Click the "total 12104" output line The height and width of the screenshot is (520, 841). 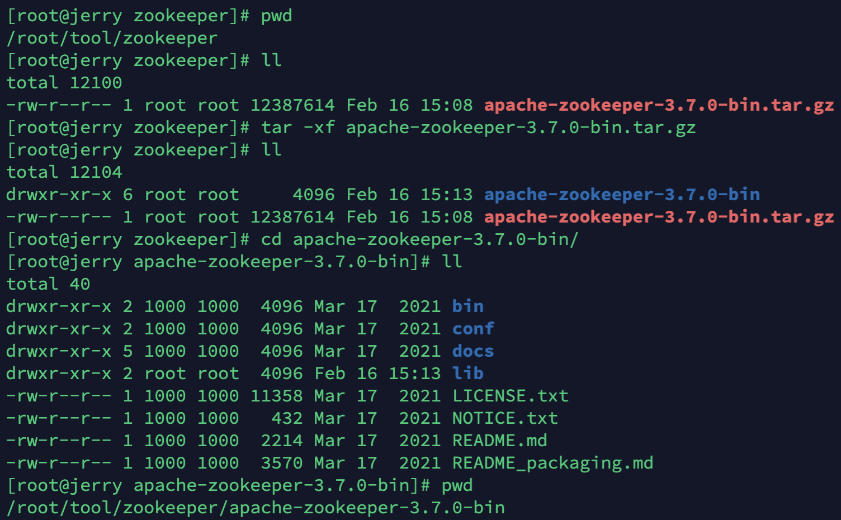64,172
